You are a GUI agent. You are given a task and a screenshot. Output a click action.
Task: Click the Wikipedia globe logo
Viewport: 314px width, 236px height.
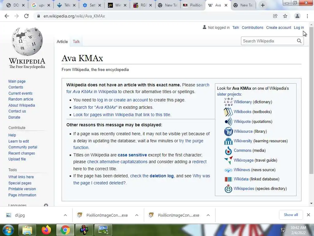27,41
